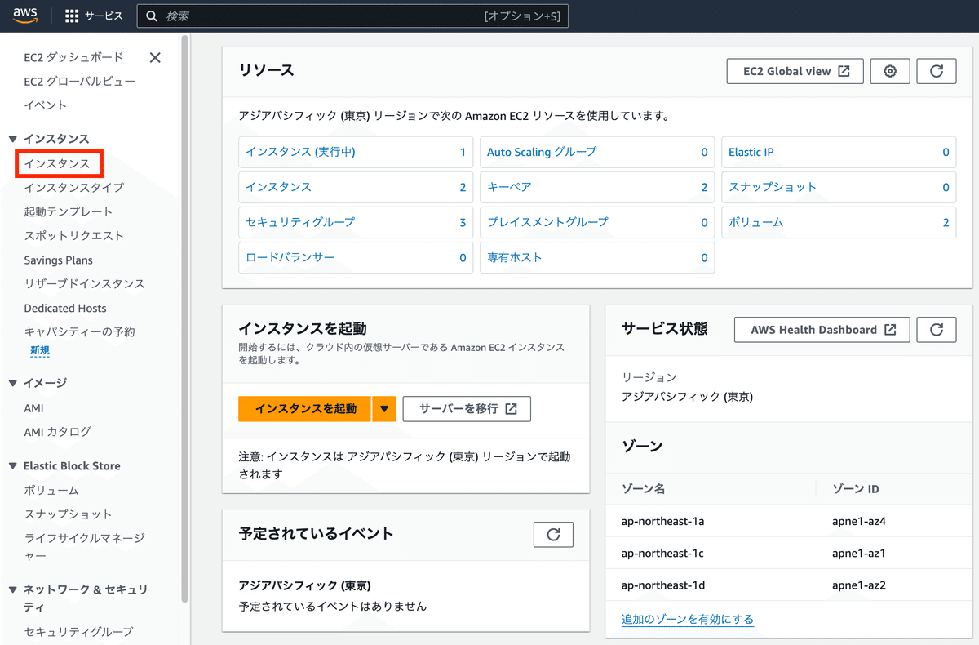This screenshot has height=645, width=979.
Task: Click ロードバランサー resource link
Action: pos(290,257)
